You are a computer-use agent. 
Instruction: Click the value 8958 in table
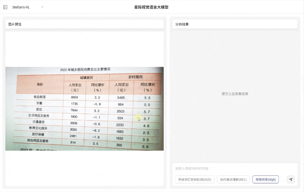pyautogui.click(x=74, y=97)
